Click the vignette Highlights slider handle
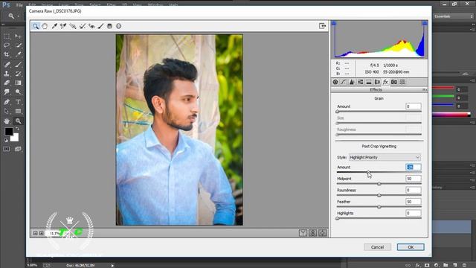This screenshot has height=268, width=476. pyautogui.click(x=337, y=218)
